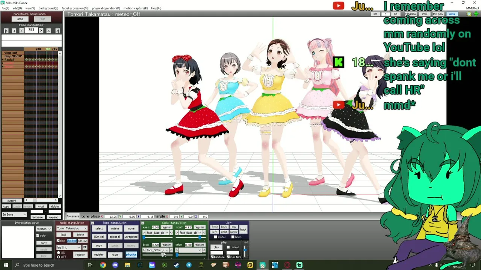This screenshot has height=270, width=481.
Task: Open the motion capture(K) menu
Action: tap(135, 8)
